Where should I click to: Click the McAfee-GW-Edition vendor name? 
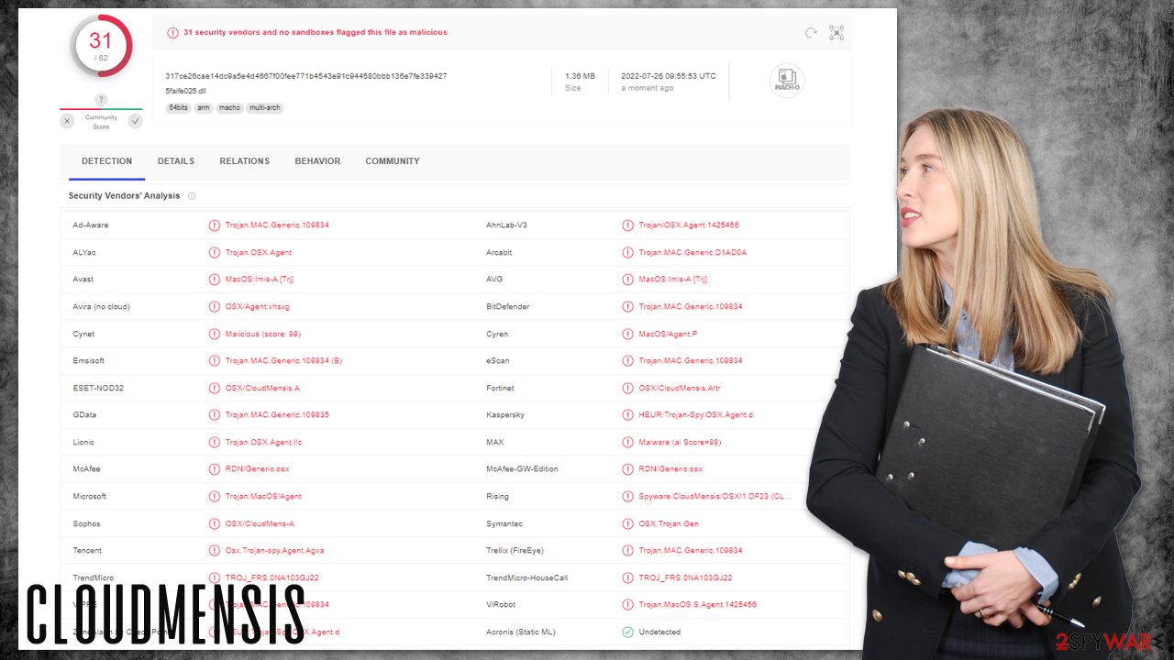pyautogui.click(x=522, y=469)
